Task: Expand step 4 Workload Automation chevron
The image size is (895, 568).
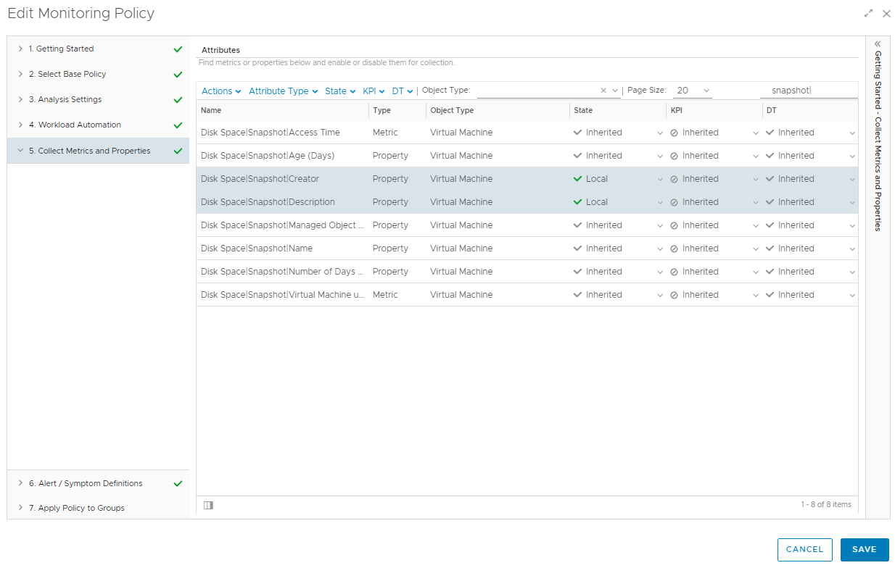Action: point(20,125)
